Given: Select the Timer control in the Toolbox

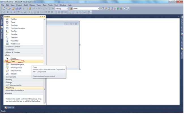Looking at the screenshot, I should [23, 22].
